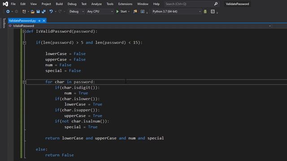The height and width of the screenshot is (161, 287).
Task: Open the Edit menu
Action: (x=23, y=4)
